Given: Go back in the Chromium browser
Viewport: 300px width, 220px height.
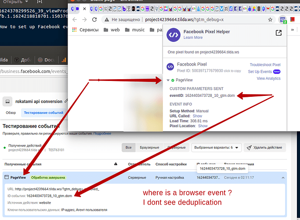Looking at the screenshot, I should click(75, 19).
